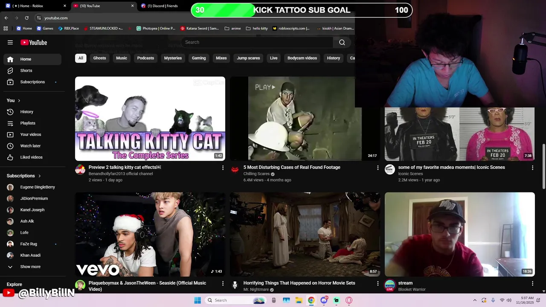
Task: Open Liked videos in the sidebar
Action: point(32,157)
